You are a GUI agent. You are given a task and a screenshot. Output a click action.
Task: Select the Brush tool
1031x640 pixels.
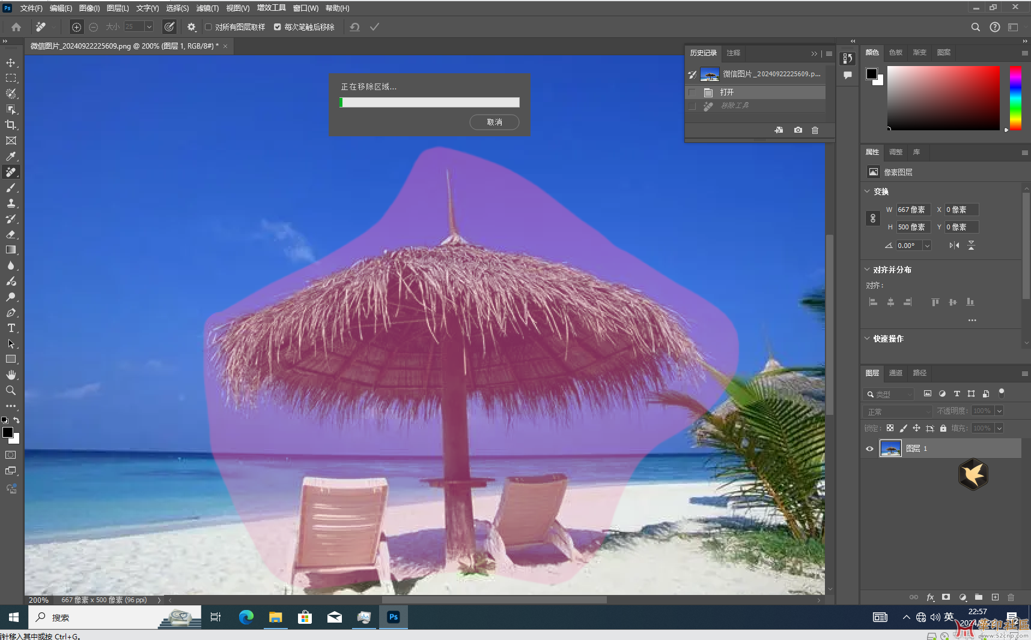coord(11,188)
